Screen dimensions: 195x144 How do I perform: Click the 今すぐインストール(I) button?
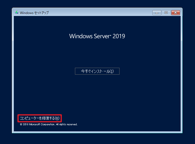[x=97, y=71]
